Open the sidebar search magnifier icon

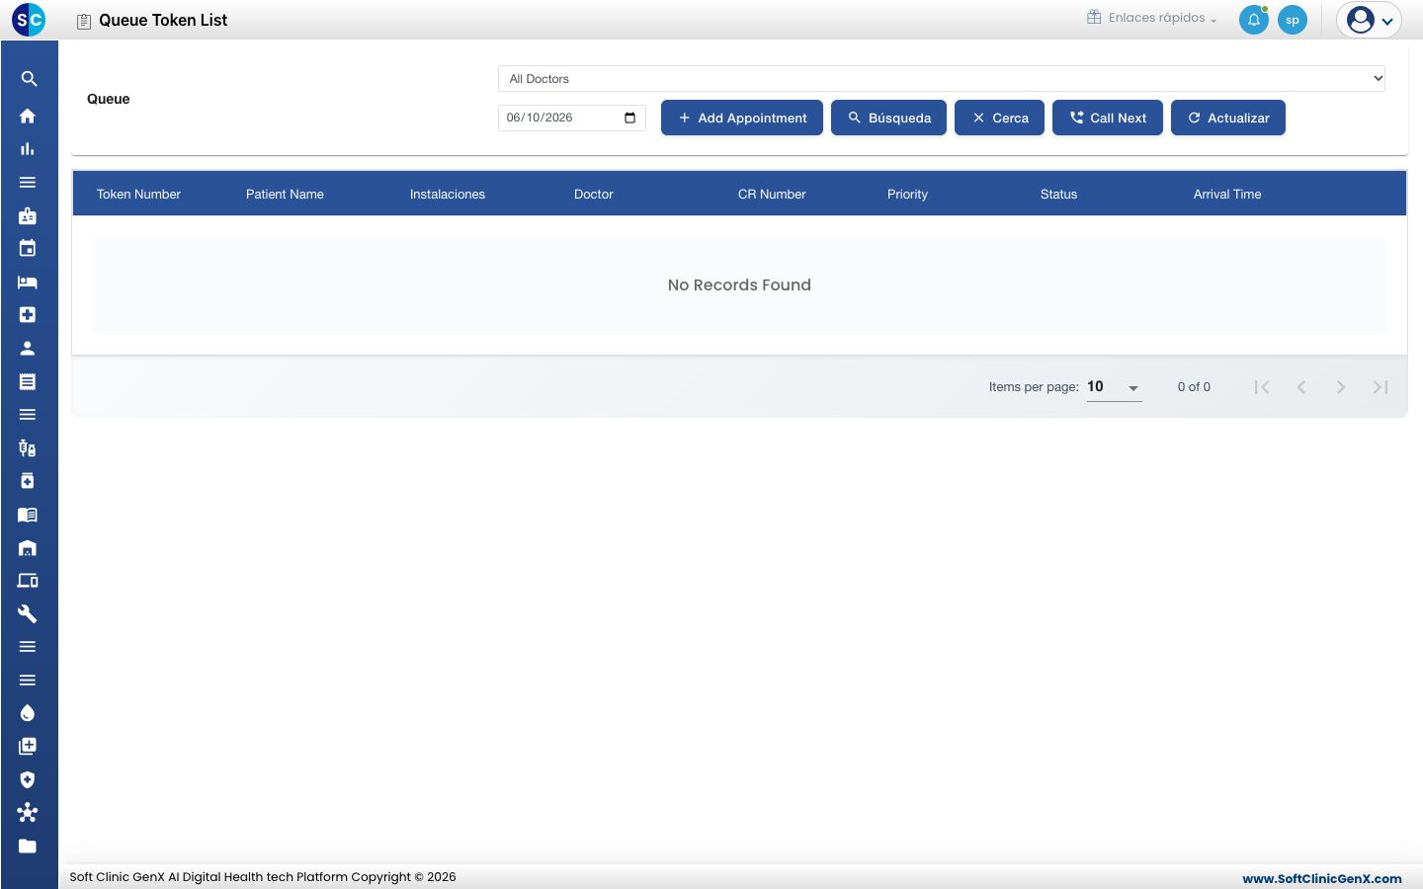pos(29,79)
